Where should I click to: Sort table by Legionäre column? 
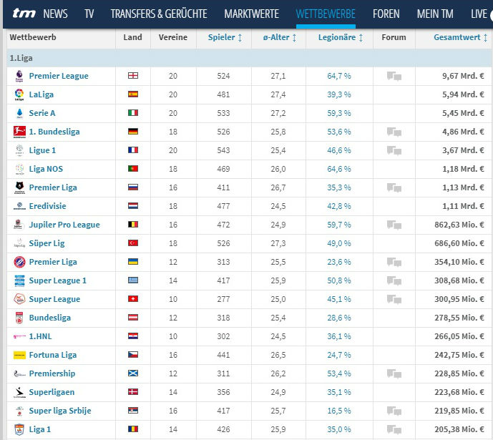coord(339,37)
